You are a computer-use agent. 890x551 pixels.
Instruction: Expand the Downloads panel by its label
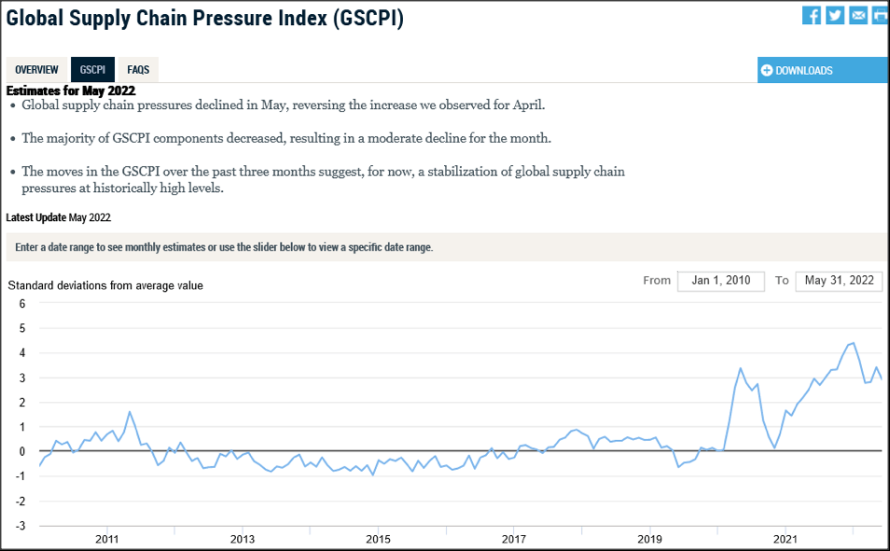point(803,70)
